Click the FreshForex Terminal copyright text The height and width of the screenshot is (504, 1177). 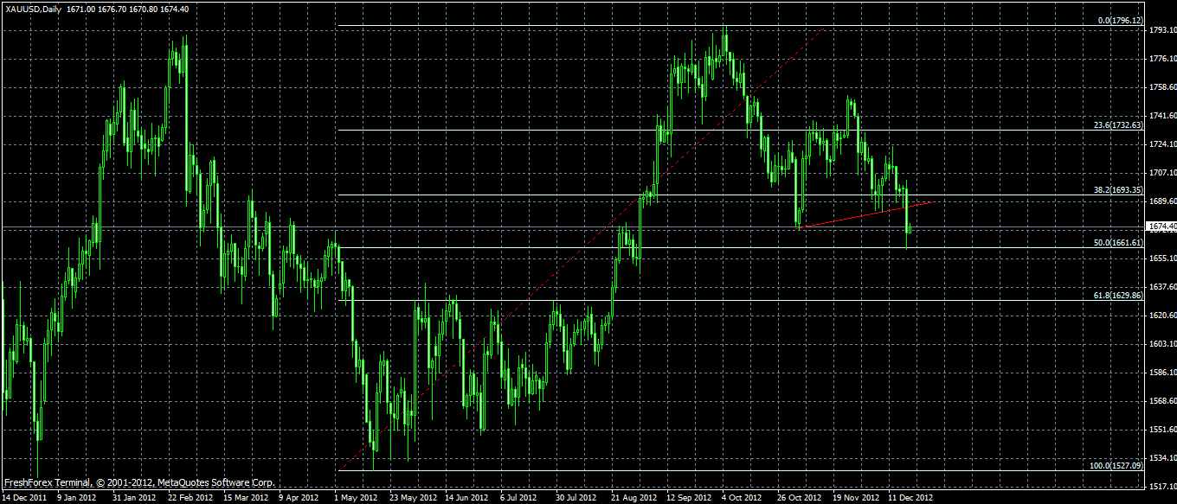point(139,482)
